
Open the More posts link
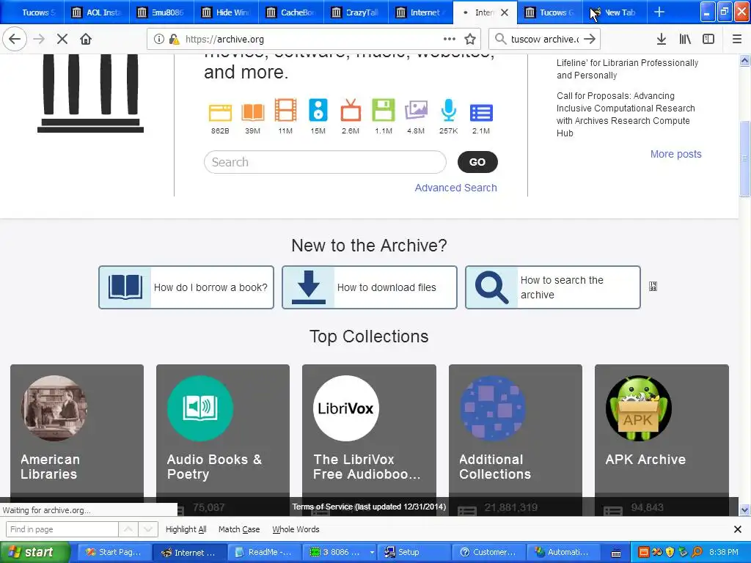[x=675, y=154]
